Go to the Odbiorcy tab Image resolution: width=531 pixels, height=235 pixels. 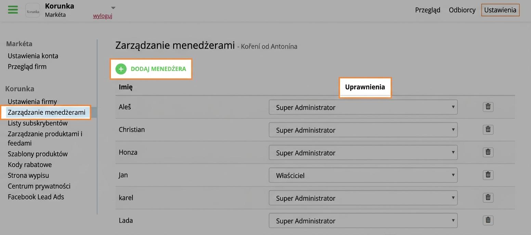462,10
